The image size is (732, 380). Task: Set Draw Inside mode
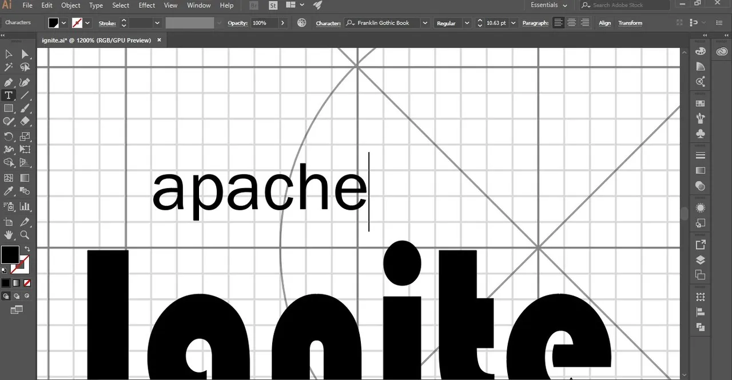26,296
